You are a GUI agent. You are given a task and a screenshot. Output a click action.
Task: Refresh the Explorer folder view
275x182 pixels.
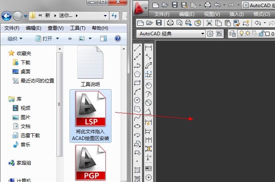pos(114,16)
